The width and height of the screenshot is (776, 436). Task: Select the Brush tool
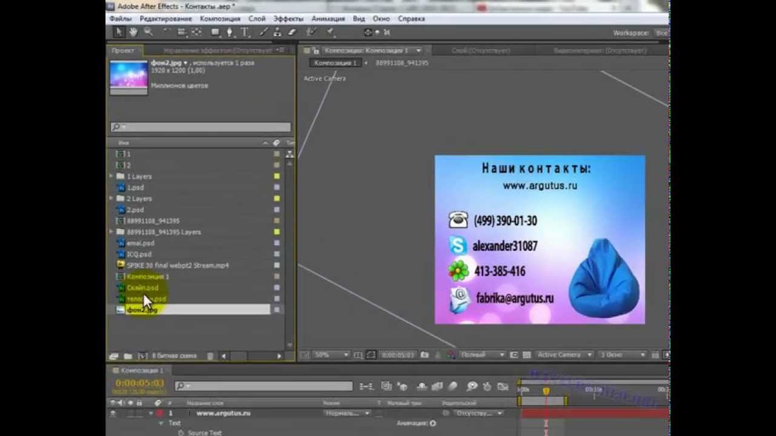click(264, 32)
